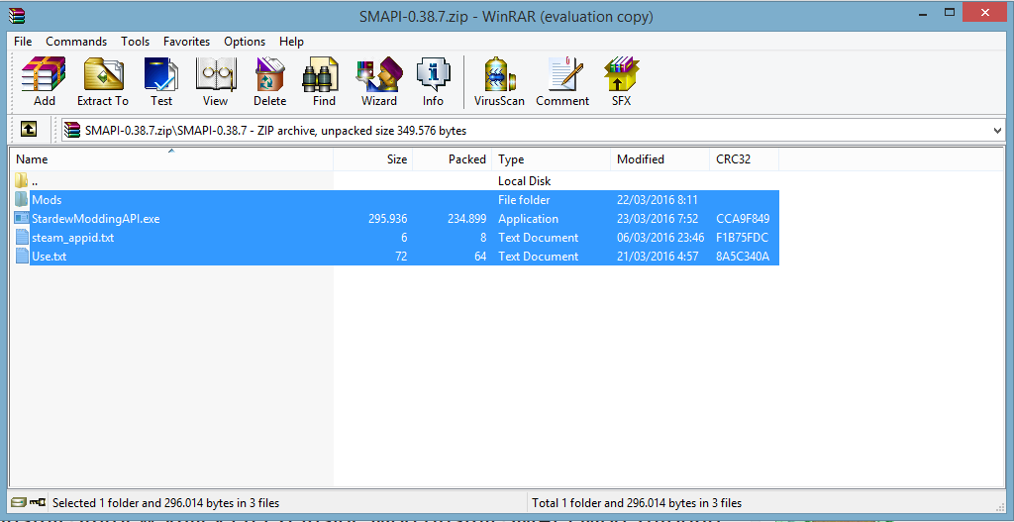Screen dimensions: 1014x522
Task: Click the 'Selected 1 folder' status text
Action: click(x=165, y=502)
